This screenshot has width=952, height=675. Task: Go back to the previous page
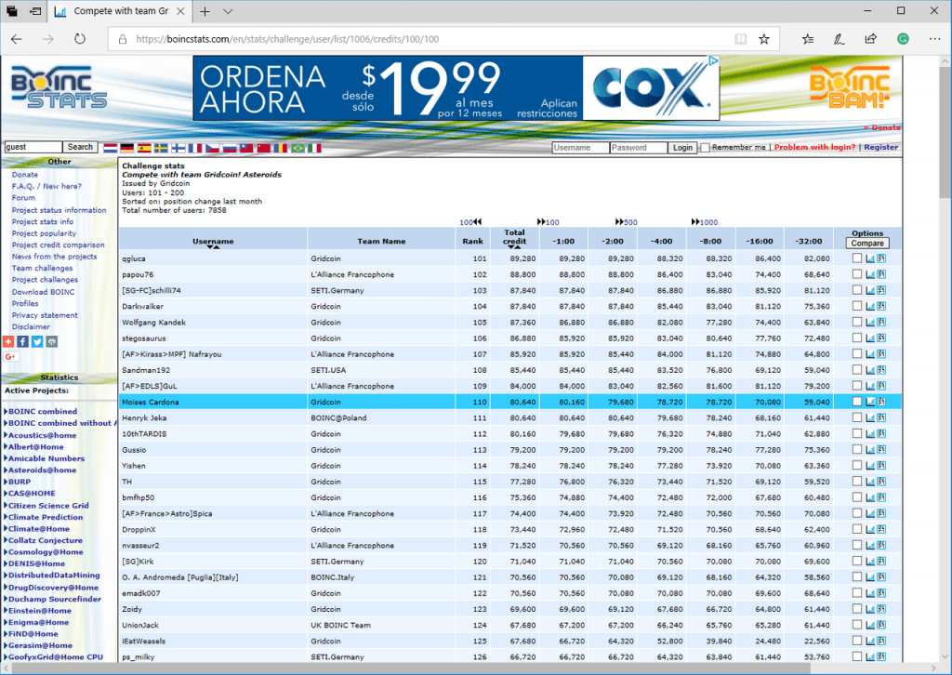17,39
